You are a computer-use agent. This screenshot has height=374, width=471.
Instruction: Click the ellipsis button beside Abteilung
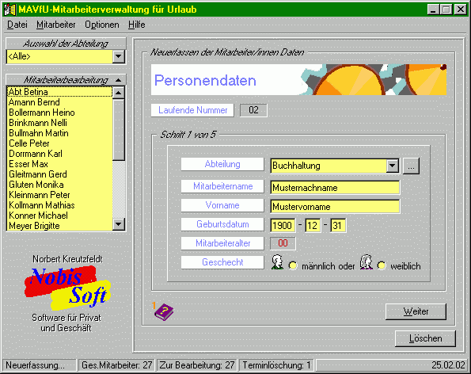[x=411, y=166]
